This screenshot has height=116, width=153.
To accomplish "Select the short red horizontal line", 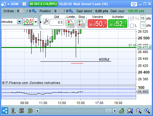I will point(77,63).
